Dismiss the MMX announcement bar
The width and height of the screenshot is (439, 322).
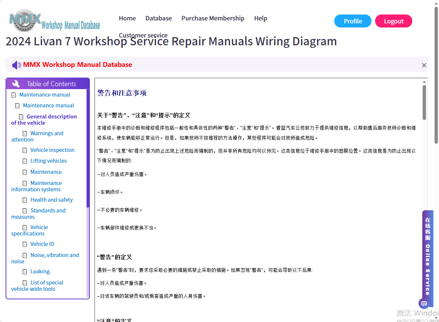(x=424, y=65)
